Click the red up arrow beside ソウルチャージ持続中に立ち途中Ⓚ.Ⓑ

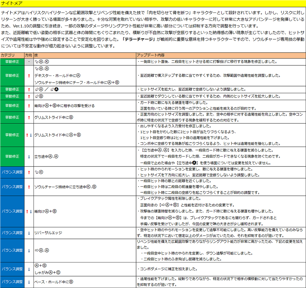click(29, 187)
